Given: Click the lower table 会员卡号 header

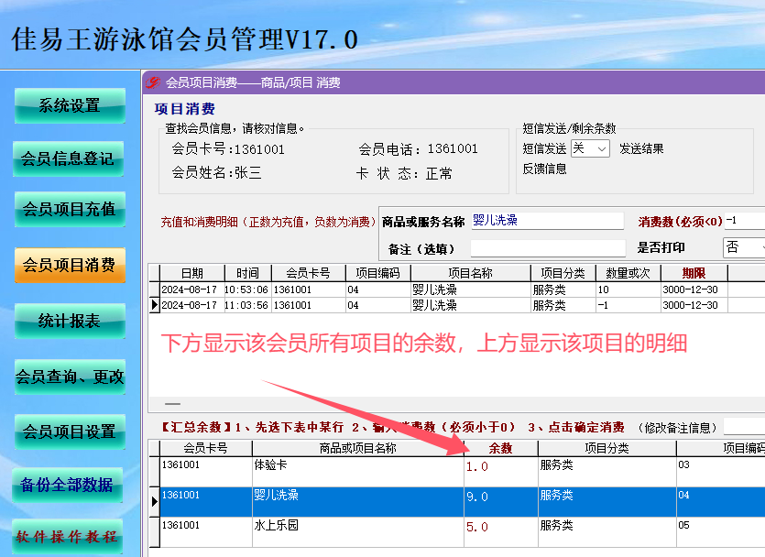Looking at the screenshot, I should (205, 448).
